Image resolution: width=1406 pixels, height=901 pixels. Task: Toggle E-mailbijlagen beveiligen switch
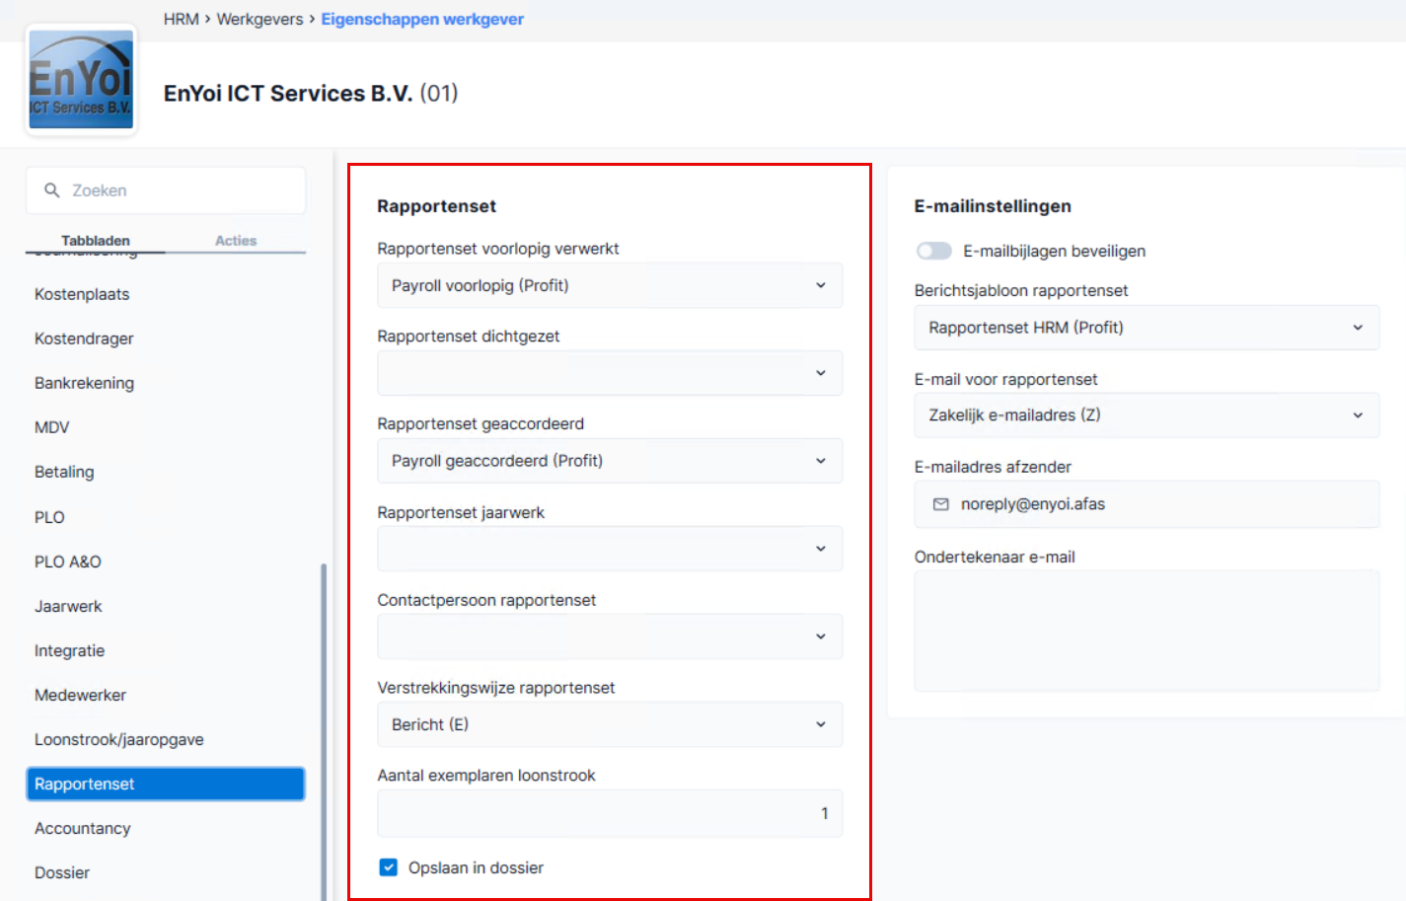pyautogui.click(x=933, y=251)
